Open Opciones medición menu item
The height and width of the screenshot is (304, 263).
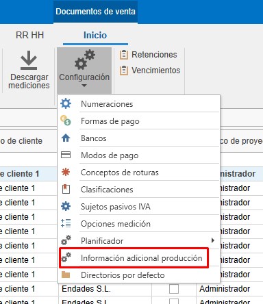click(x=138, y=224)
